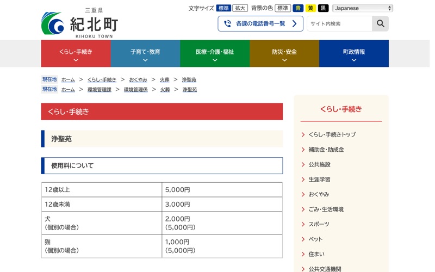Expand chevron under 町政情報 menu
This screenshot has height=272, width=435.
(x=354, y=60)
